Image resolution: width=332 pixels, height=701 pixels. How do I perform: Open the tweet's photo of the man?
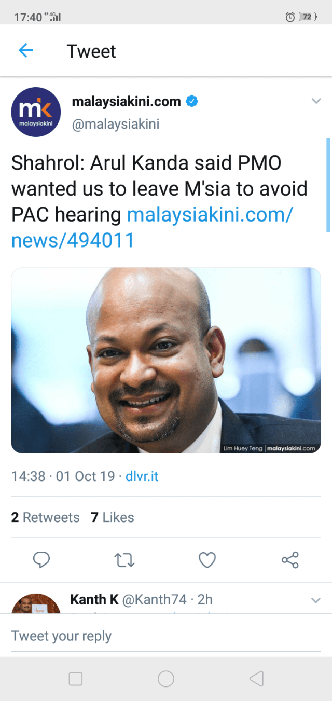tap(166, 360)
